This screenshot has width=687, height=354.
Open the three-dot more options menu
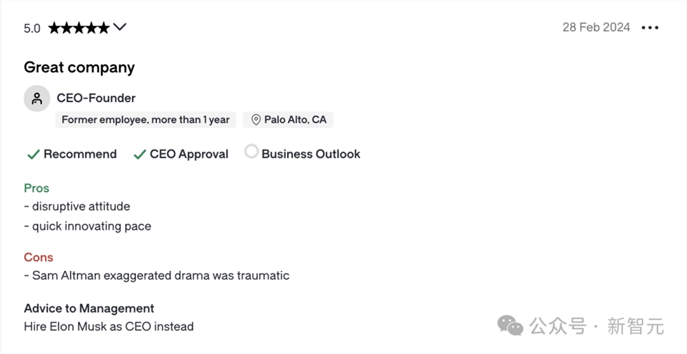[649, 27]
